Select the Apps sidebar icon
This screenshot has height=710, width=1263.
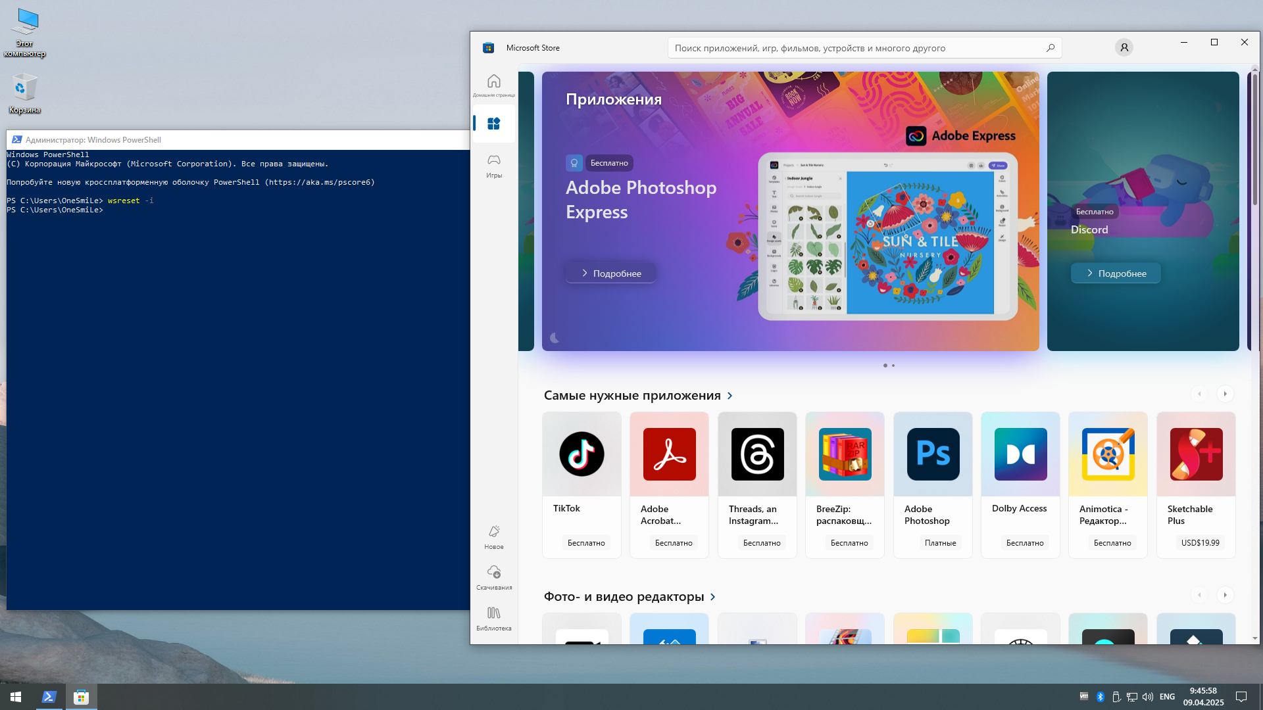tap(493, 124)
